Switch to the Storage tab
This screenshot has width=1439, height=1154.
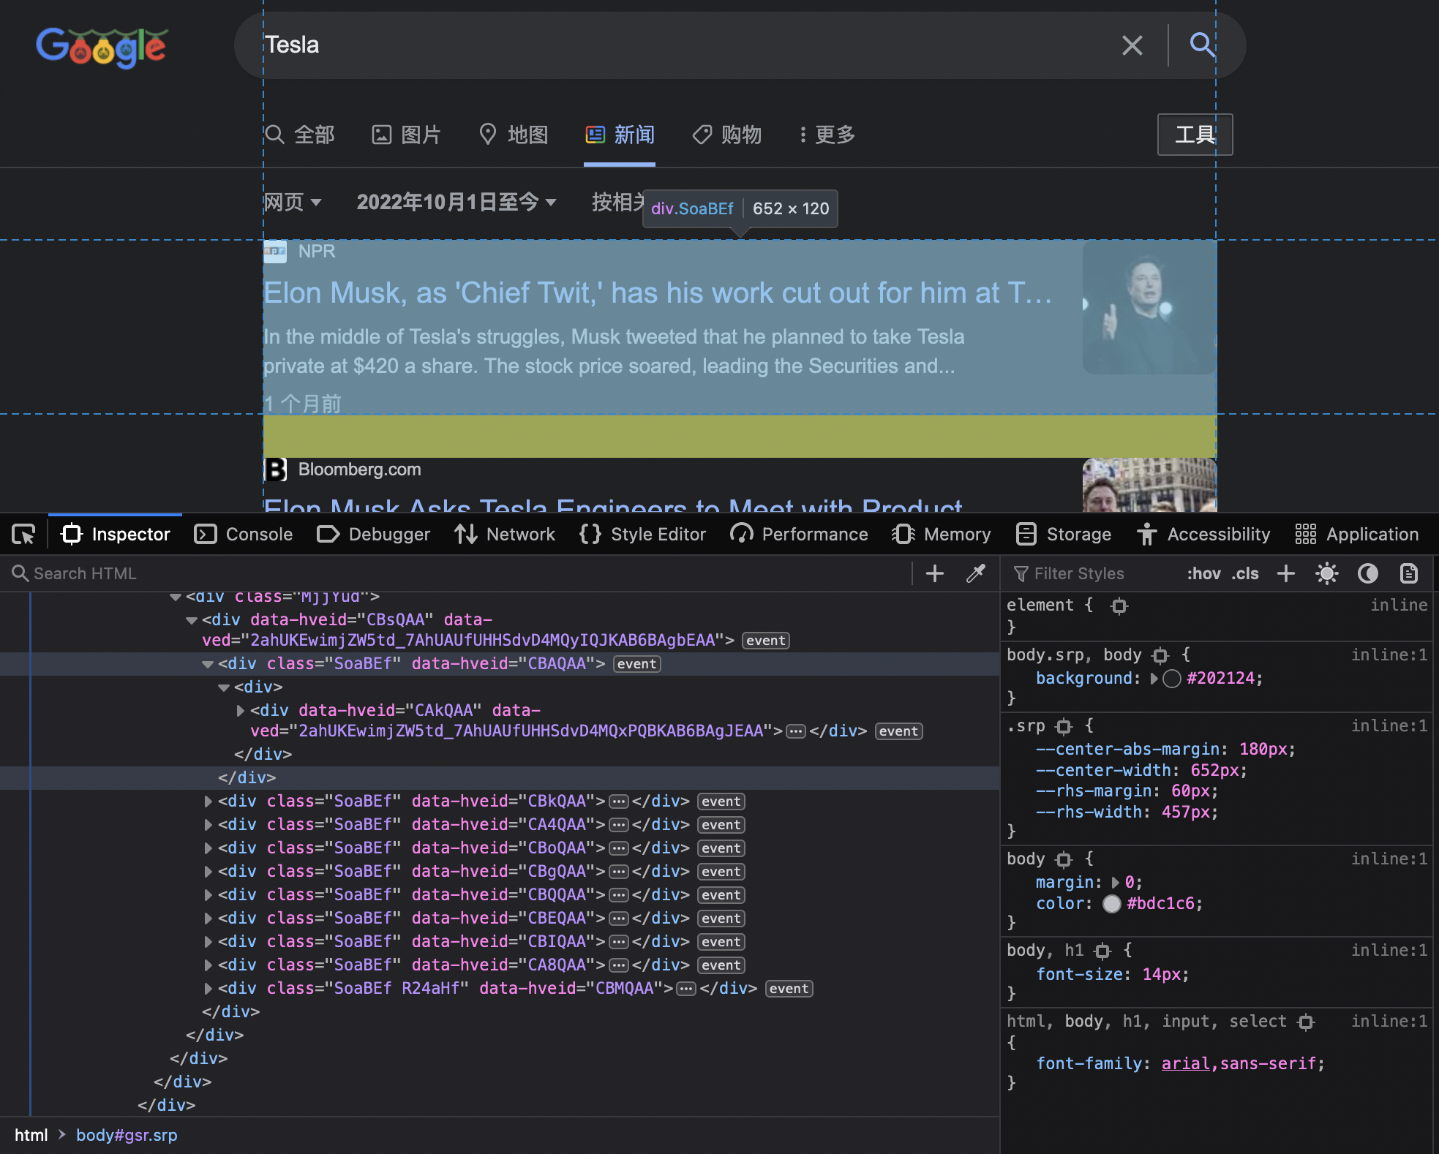coord(1064,535)
